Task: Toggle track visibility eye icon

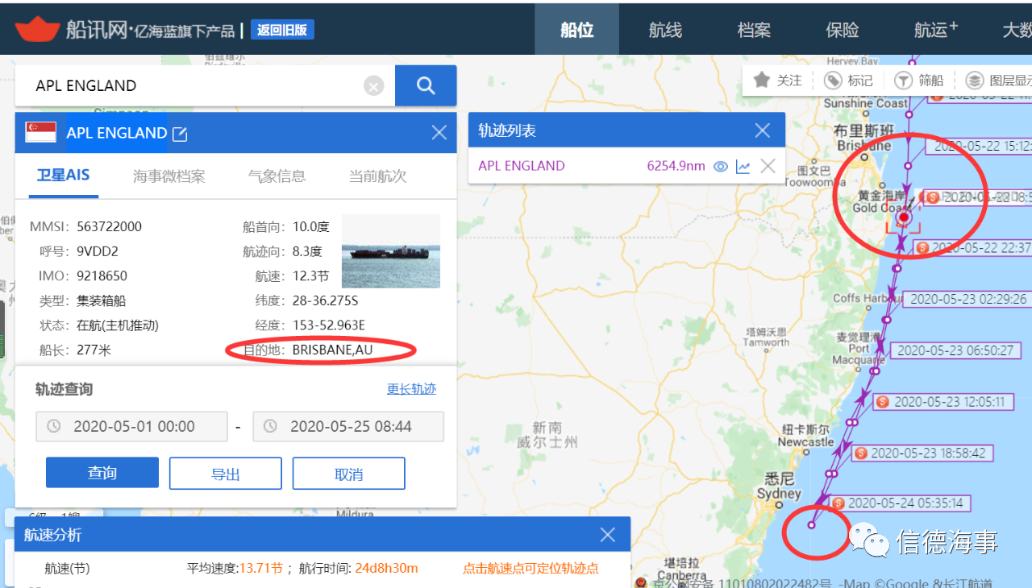Action: point(721,166)
